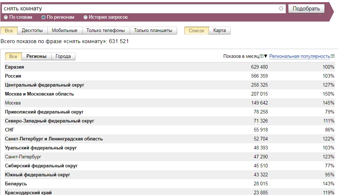
Task: Click Уральский федеральный округ row
Action: pyautogui.click(x=170, y=148)
